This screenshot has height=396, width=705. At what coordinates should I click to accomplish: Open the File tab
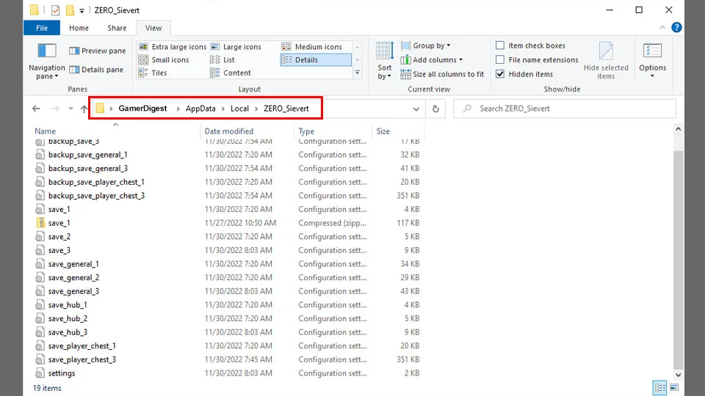(42, 28)
